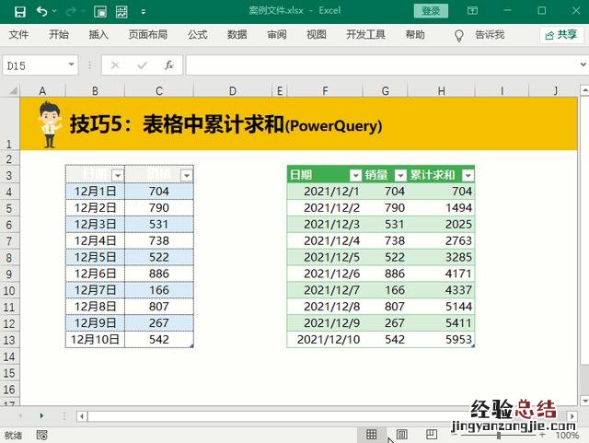
Task: Switch to Page Layout view
Action: tap(401, 434)
